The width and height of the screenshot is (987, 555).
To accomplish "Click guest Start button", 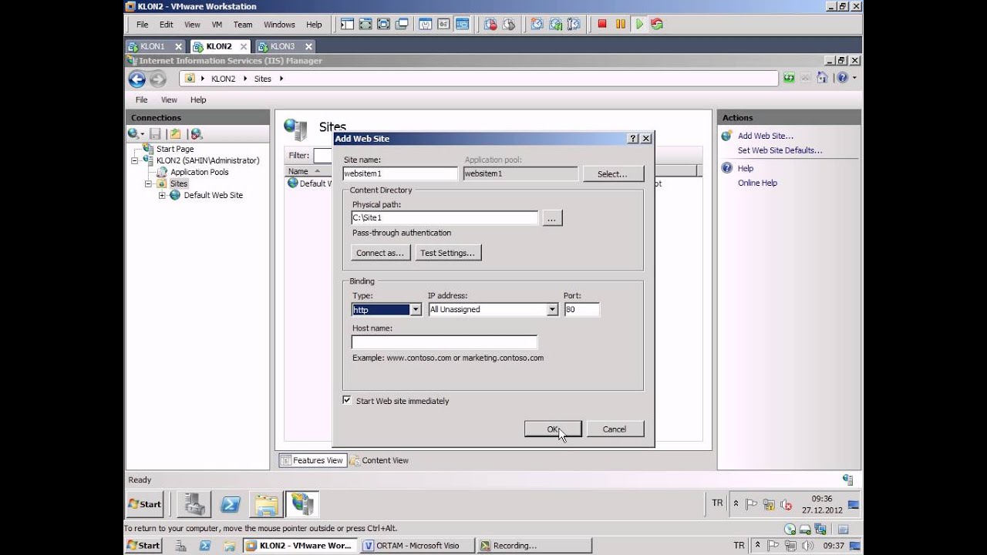I will (145, 504).
